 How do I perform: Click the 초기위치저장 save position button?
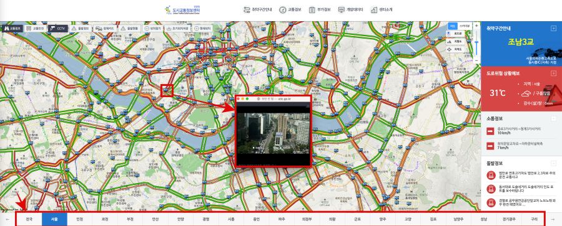178,28
